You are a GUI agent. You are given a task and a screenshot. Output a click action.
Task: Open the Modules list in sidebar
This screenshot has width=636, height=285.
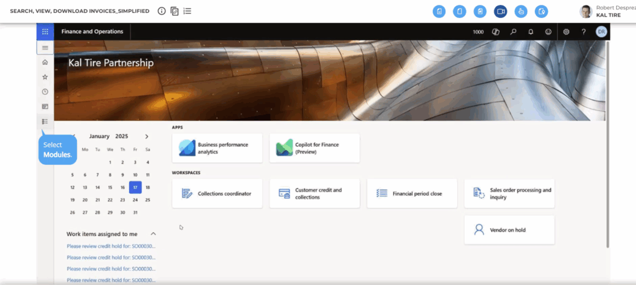click(x=45, y=121)
